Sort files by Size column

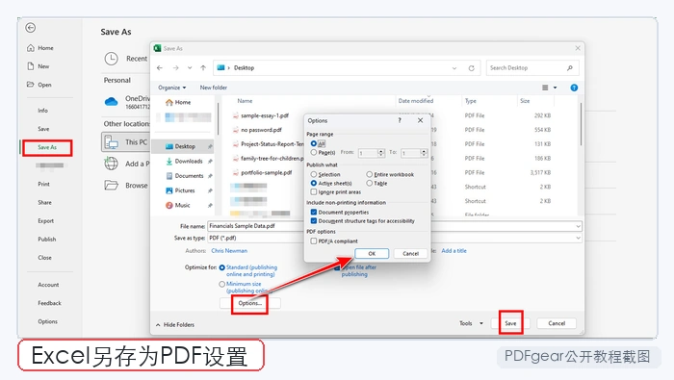click(x=525, y=101)
